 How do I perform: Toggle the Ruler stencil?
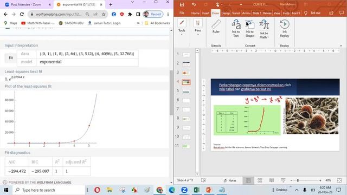click(x=216, y=26)
